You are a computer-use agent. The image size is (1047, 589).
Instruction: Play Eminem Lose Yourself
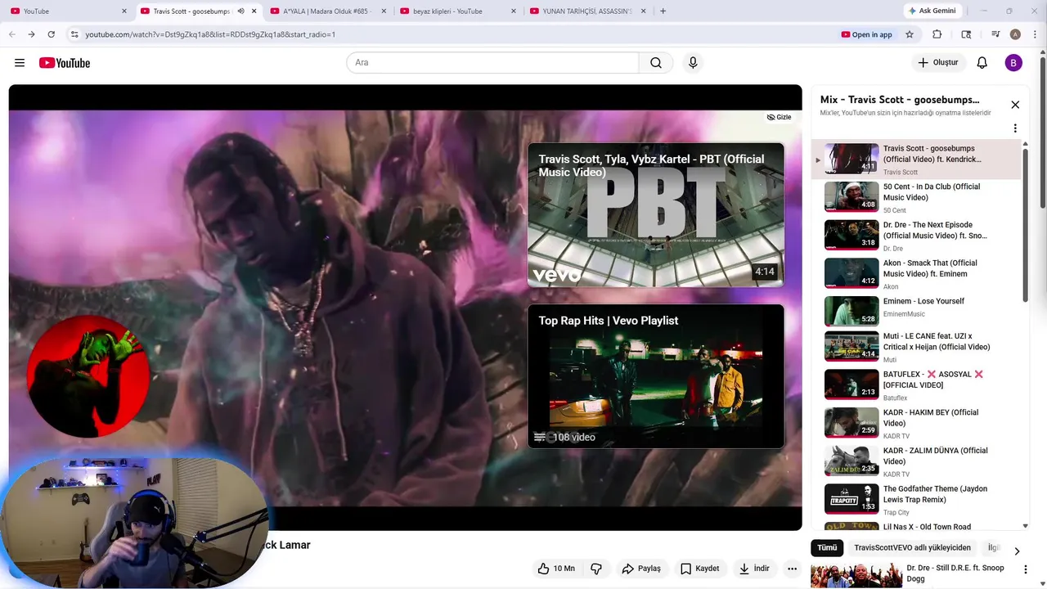tap(916, 311)
